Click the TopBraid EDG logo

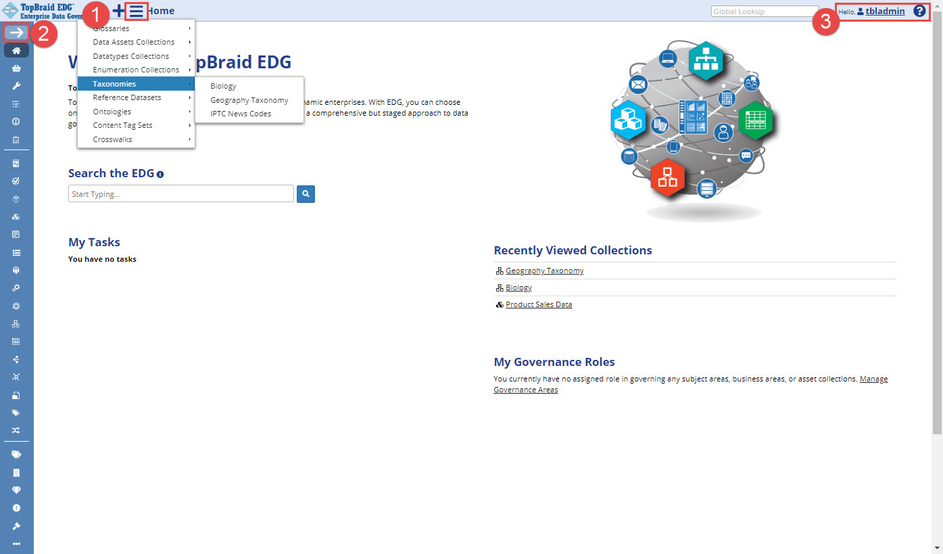tap(42, 10)
